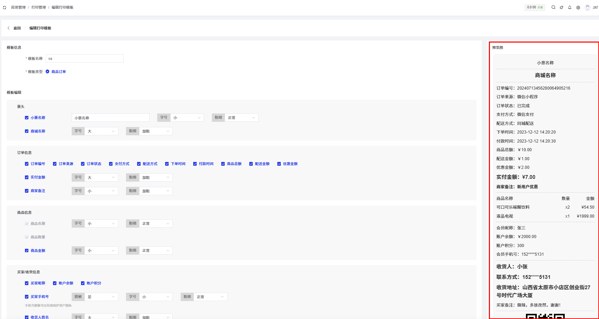Go to 应用管理 in the breadcrumb

click(18, 8)
